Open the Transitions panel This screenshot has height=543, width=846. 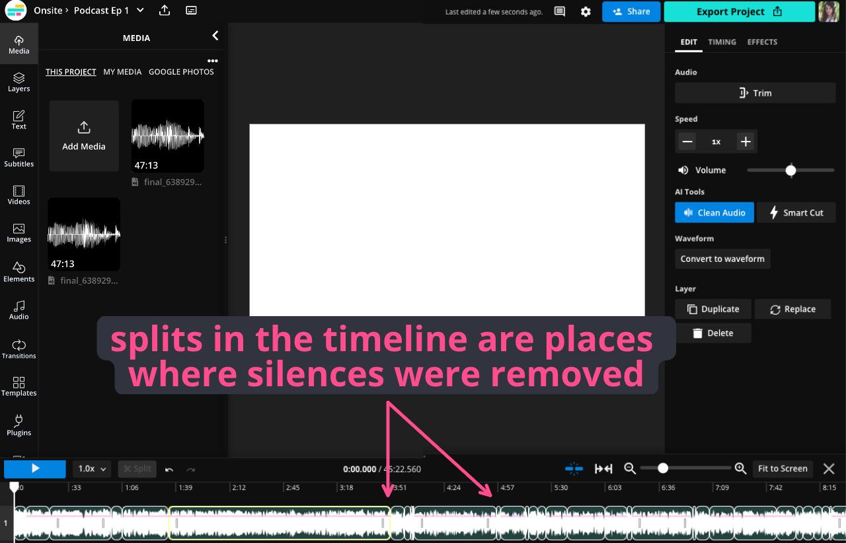[19, 349]
